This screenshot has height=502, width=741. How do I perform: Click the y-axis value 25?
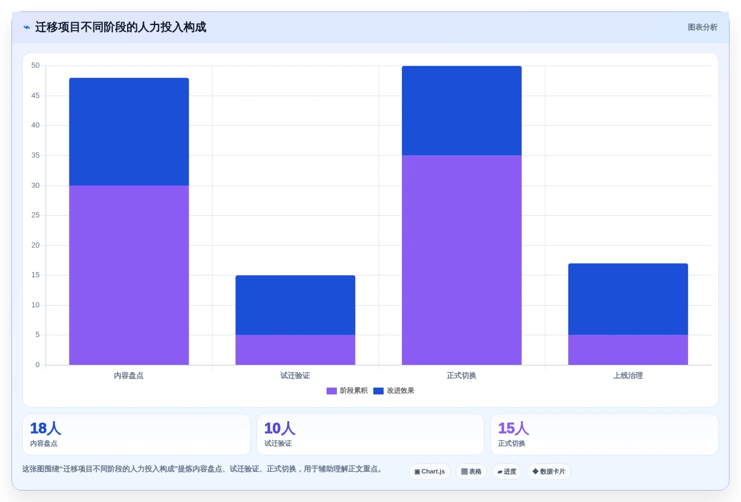pos(35,215)
